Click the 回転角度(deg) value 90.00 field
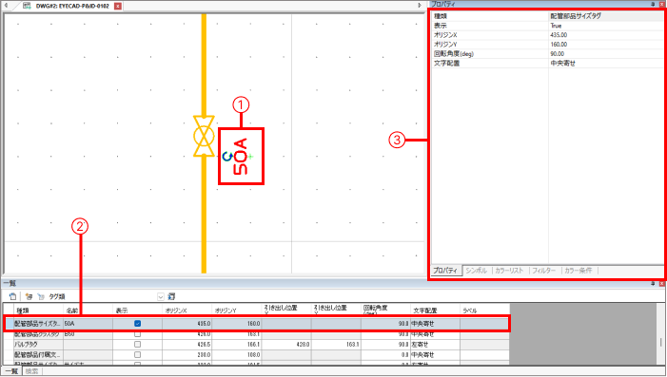Screen dimensions: 667x377 pos(606,54)
